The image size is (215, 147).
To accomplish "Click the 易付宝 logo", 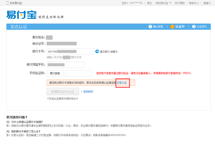I will point(21,15).
